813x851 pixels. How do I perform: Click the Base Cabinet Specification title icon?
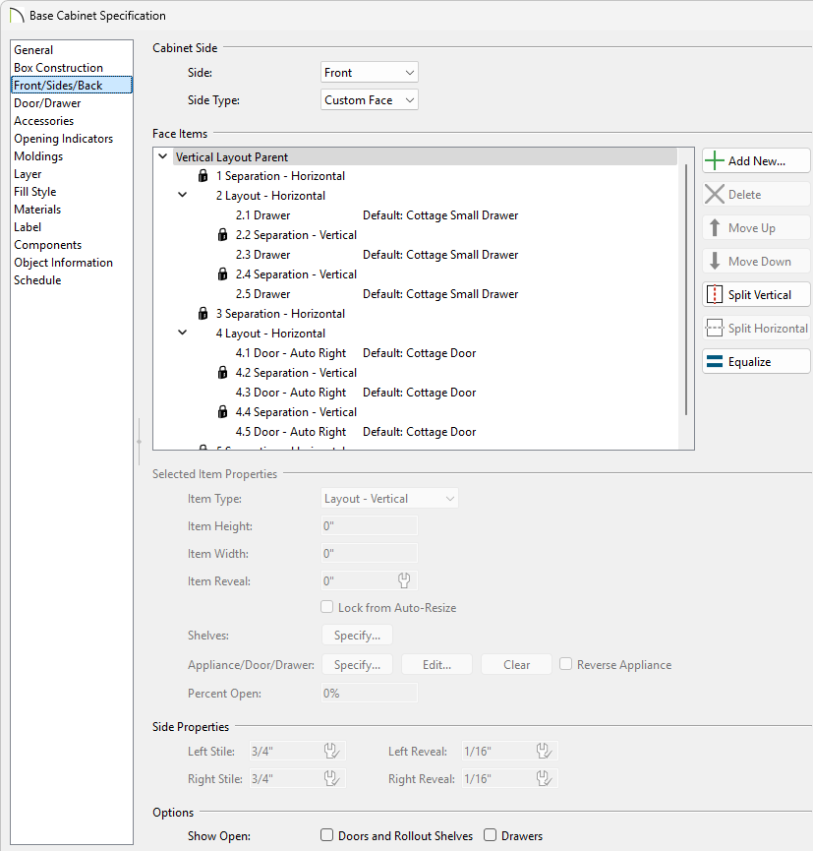click(x=17, y=15)
